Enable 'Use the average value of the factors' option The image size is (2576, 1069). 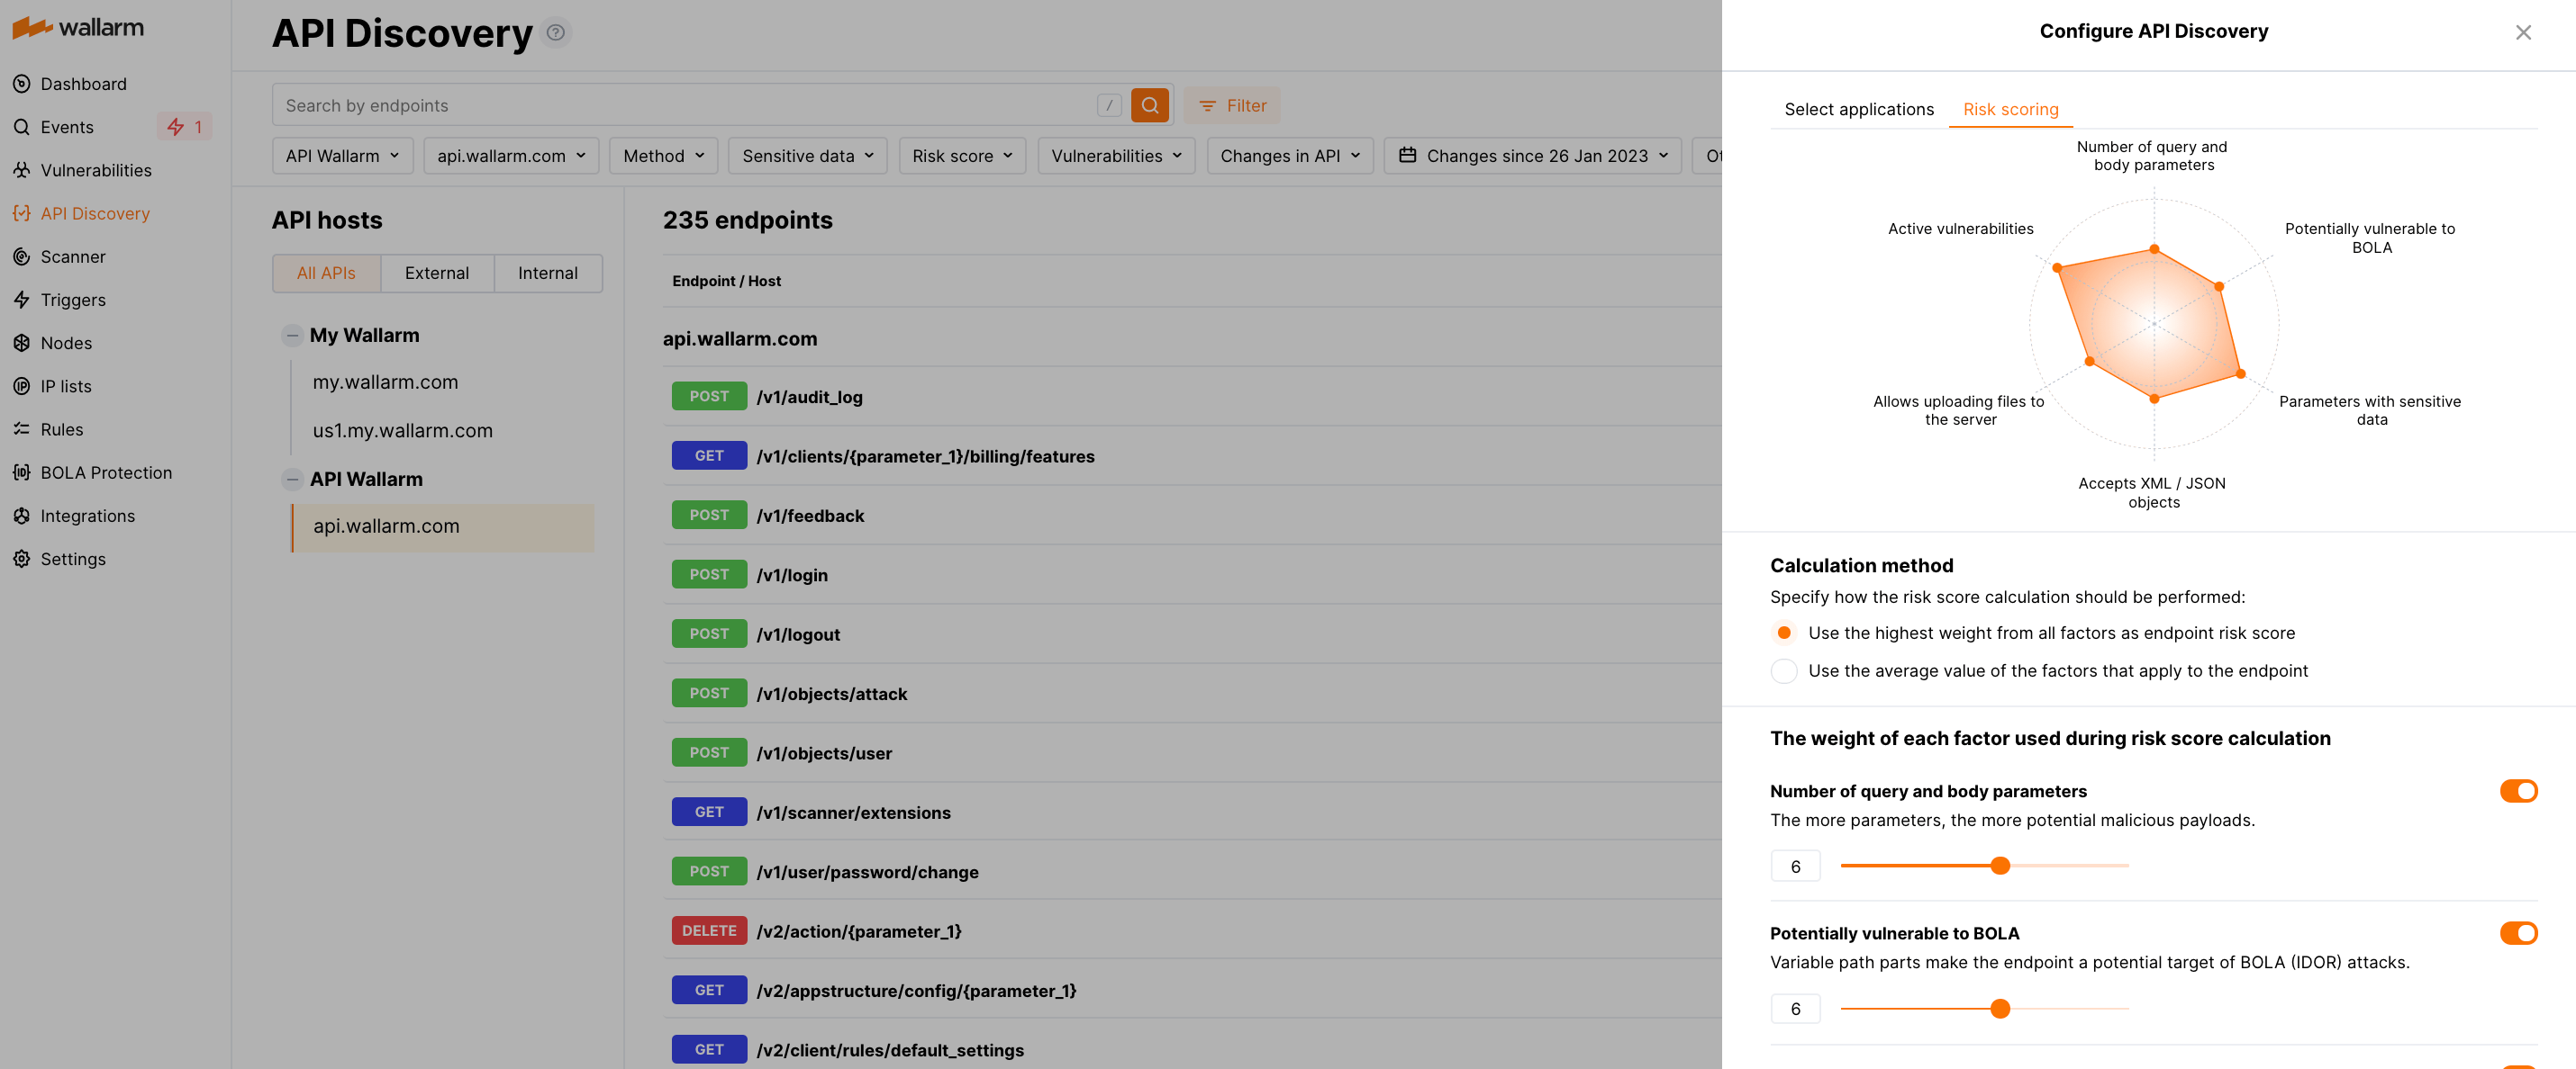(1784, 670)
